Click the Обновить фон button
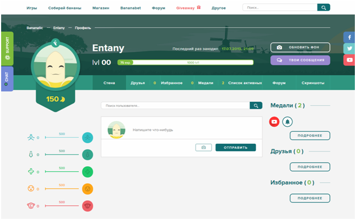 point(300,48)
